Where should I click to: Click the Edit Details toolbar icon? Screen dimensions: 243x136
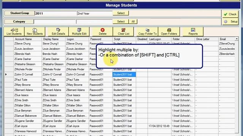point(58,31)
